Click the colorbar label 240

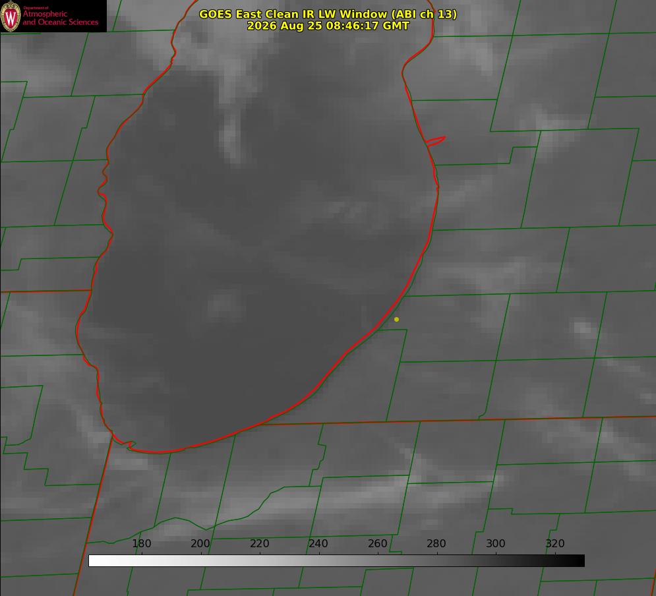318,543
